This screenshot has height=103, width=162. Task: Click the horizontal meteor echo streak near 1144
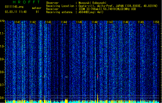66,77
